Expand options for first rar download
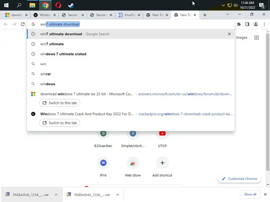 coord(56,195)
